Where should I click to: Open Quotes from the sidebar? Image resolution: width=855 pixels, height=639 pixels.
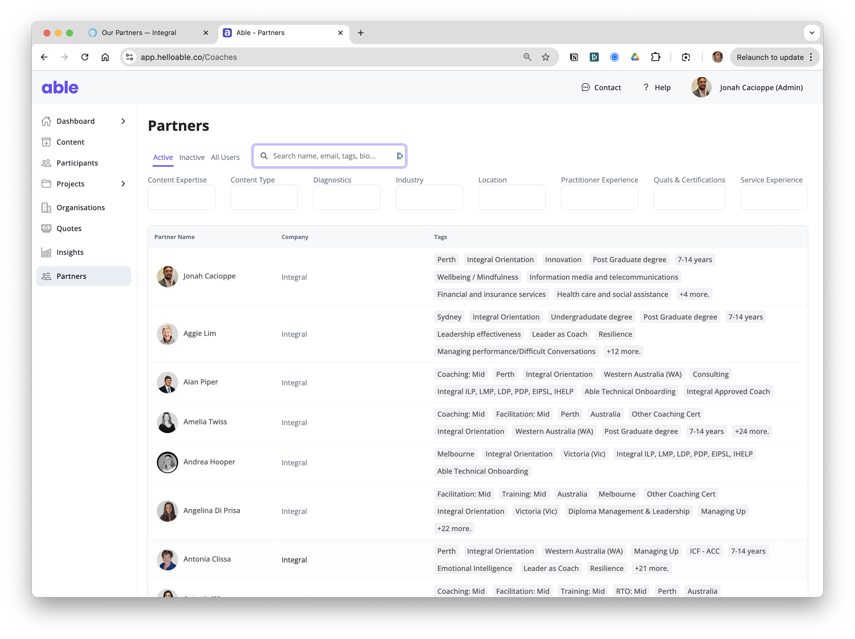point(69,229)
